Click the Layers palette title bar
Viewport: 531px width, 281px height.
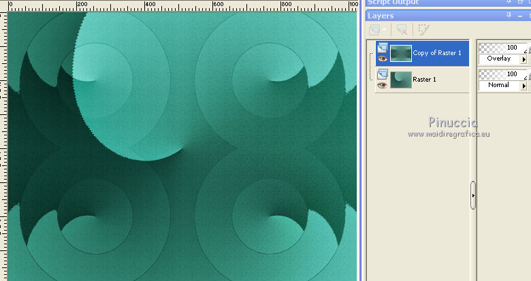(449, 16)
